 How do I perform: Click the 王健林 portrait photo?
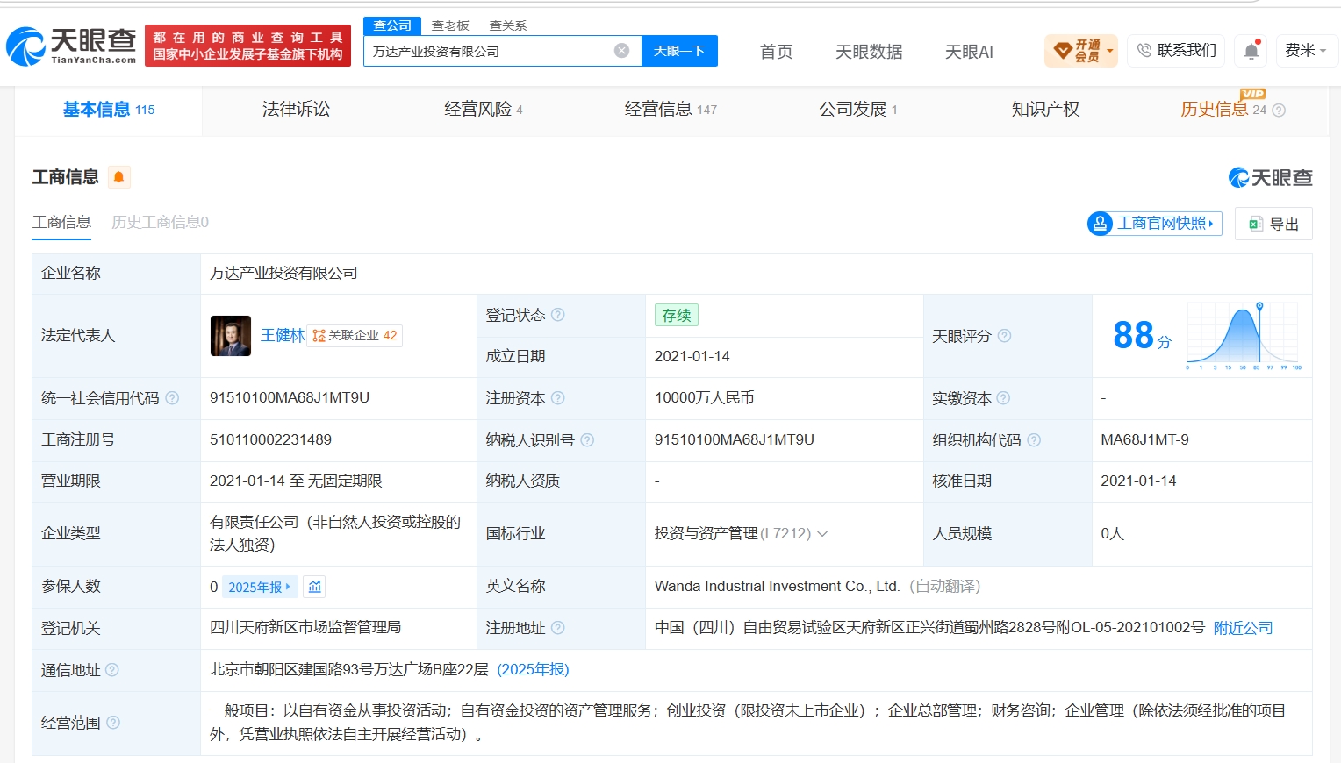(x=231, y=336)
